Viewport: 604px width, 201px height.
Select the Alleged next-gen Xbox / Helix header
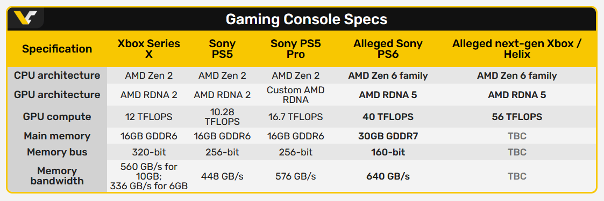coord(517,49)
